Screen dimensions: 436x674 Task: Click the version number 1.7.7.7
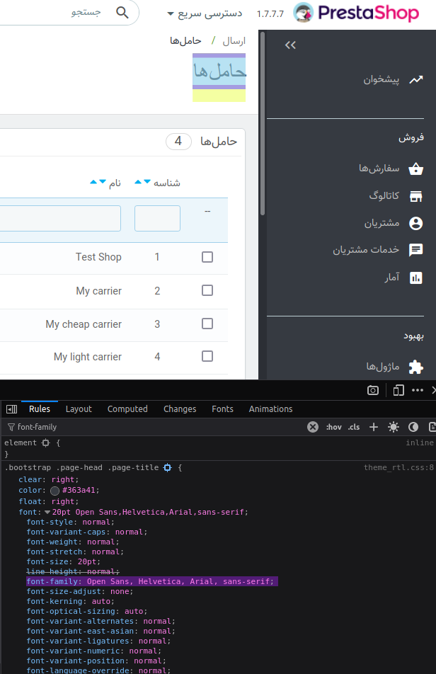pos(270,14)
